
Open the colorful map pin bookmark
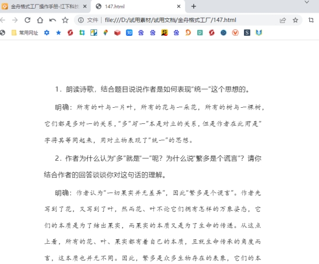(x=106, y=32)
